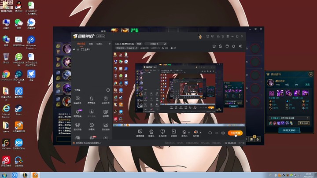Expand the microphone options arrow
317x178 pixels.
tap(189, 132)
